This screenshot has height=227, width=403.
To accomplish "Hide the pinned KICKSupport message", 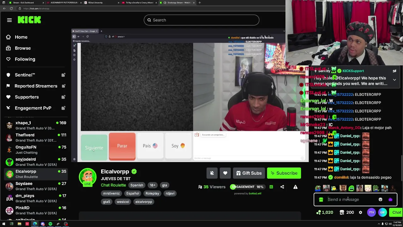I will tap(394, 71).
